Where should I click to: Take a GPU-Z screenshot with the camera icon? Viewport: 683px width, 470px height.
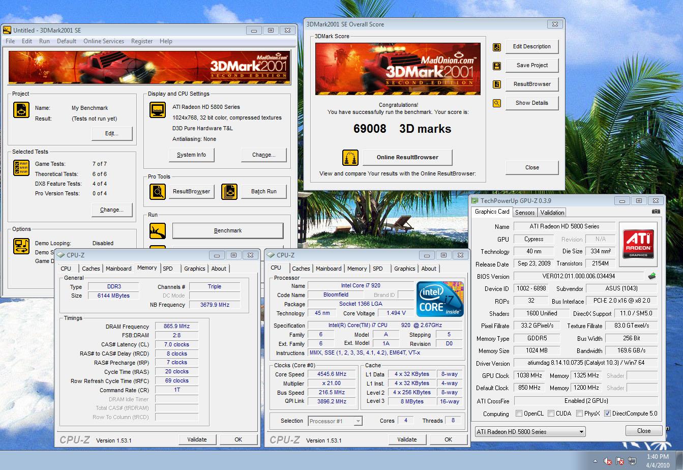click(656, 212)
